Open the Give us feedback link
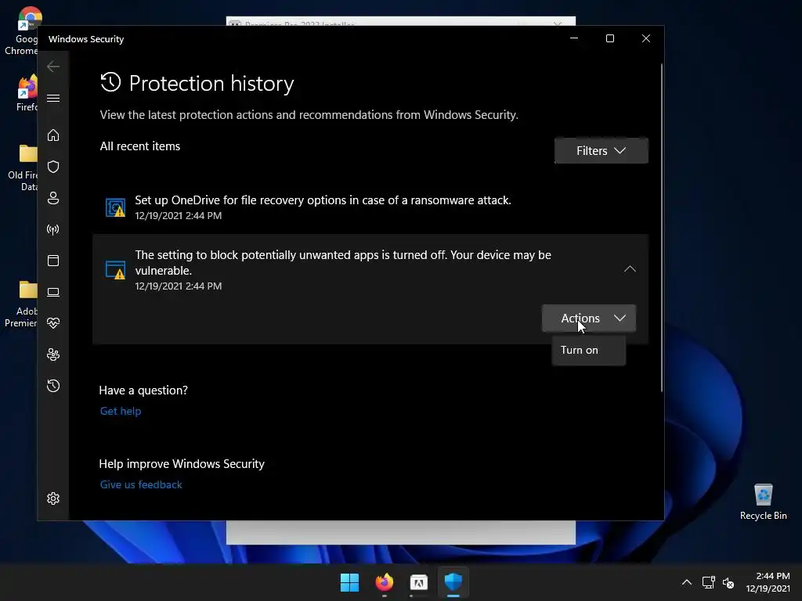802x601 pixels. [x=141, y=484]
